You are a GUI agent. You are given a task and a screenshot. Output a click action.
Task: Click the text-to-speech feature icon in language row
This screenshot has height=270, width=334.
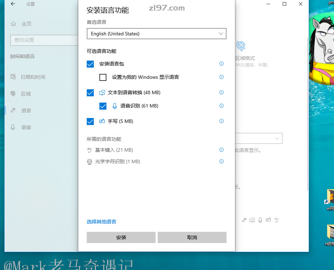tap(252, 220)
